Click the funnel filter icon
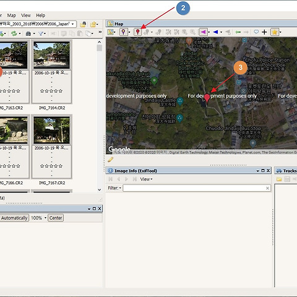 pyautogui.click(x=41, y=33)
